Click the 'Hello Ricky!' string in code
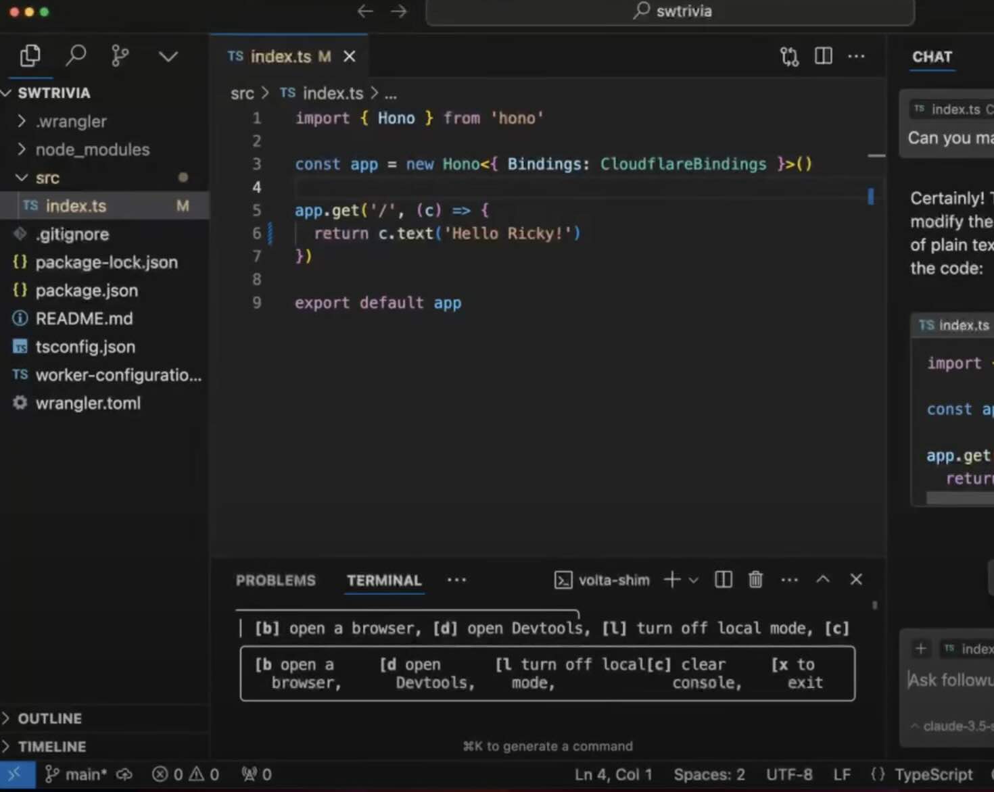 click(x=508, y=234)
